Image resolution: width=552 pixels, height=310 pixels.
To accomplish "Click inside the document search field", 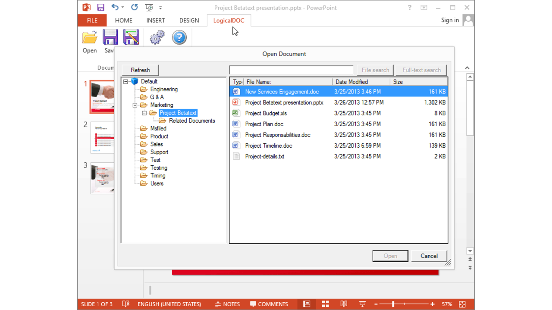I will (291, 70).
